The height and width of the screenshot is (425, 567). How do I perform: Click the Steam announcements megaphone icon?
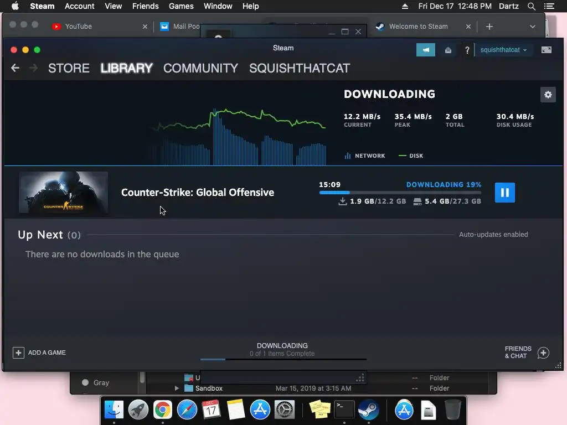(x=426, y=50)
